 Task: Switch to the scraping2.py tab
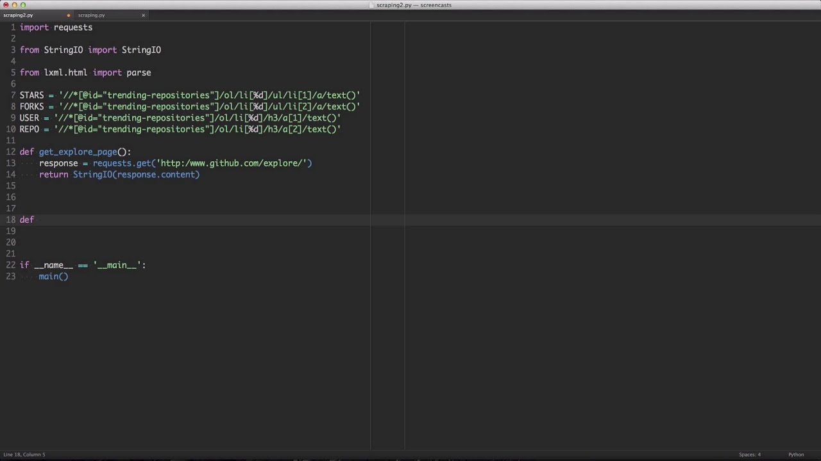click(18, 15)
